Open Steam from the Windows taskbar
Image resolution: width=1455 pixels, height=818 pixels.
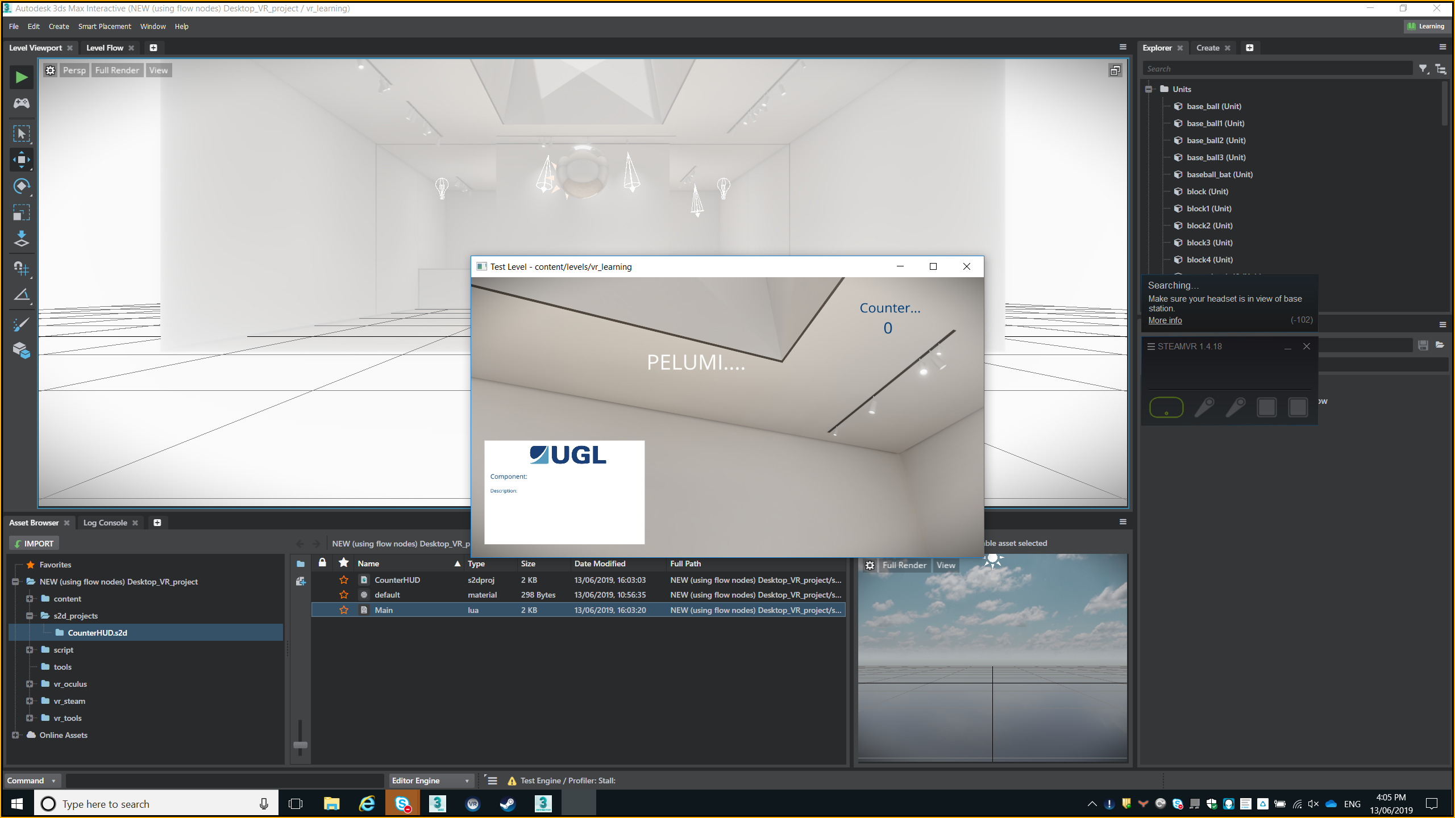click(x=508, y=804)
